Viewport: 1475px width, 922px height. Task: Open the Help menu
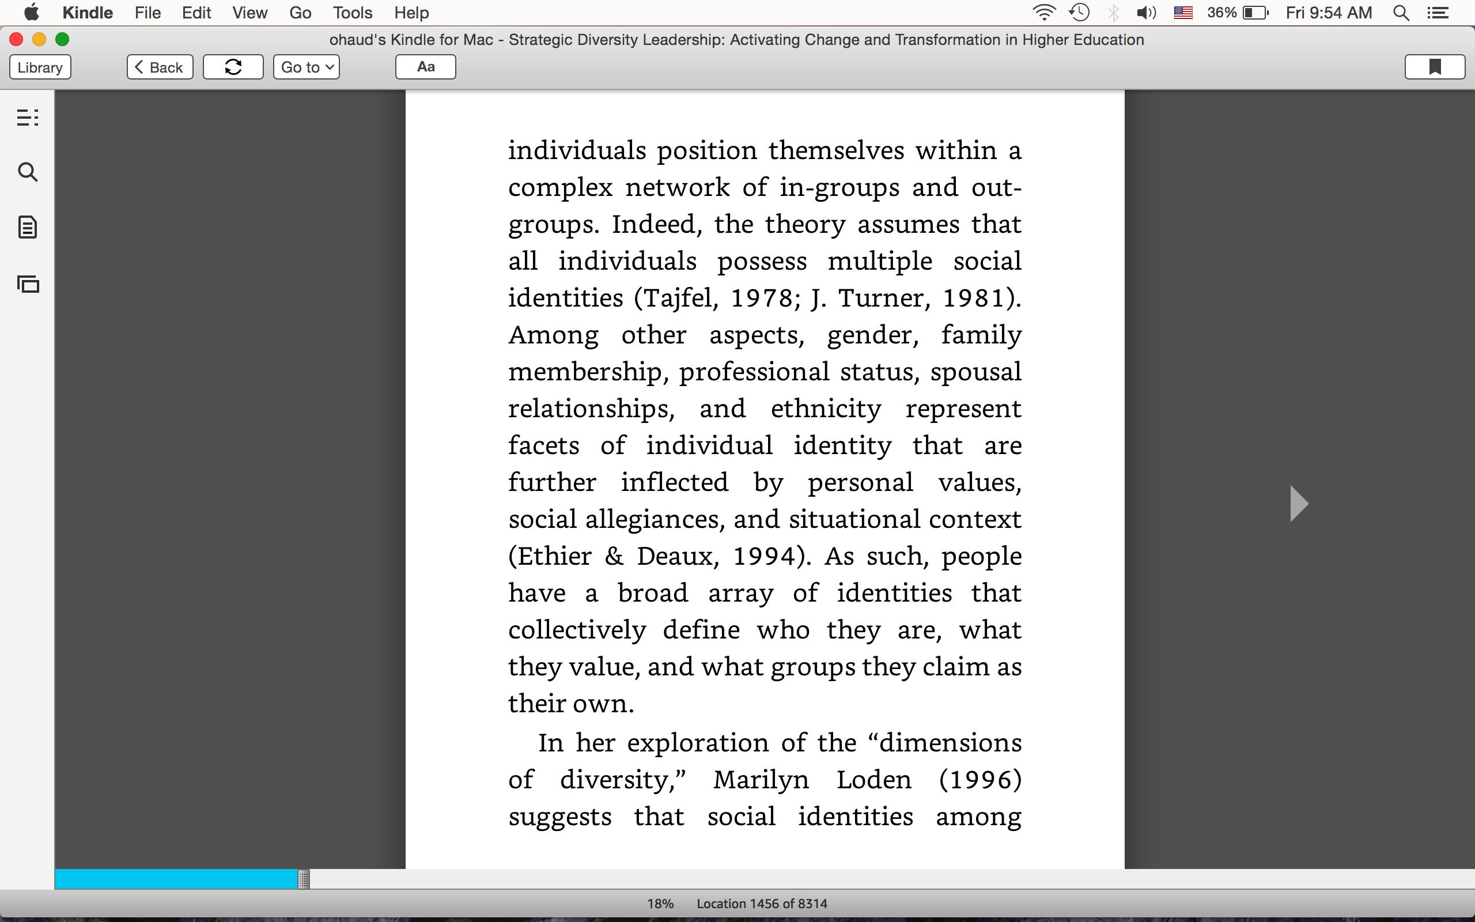[411, 12]
